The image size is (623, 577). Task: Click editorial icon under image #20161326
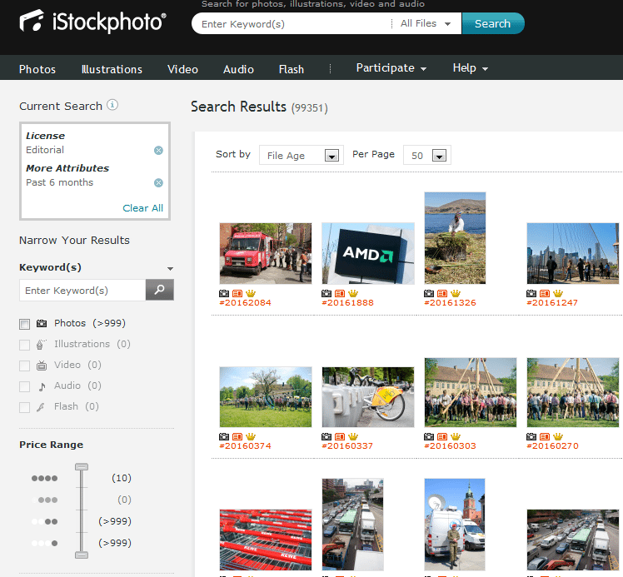click(442, 293)
